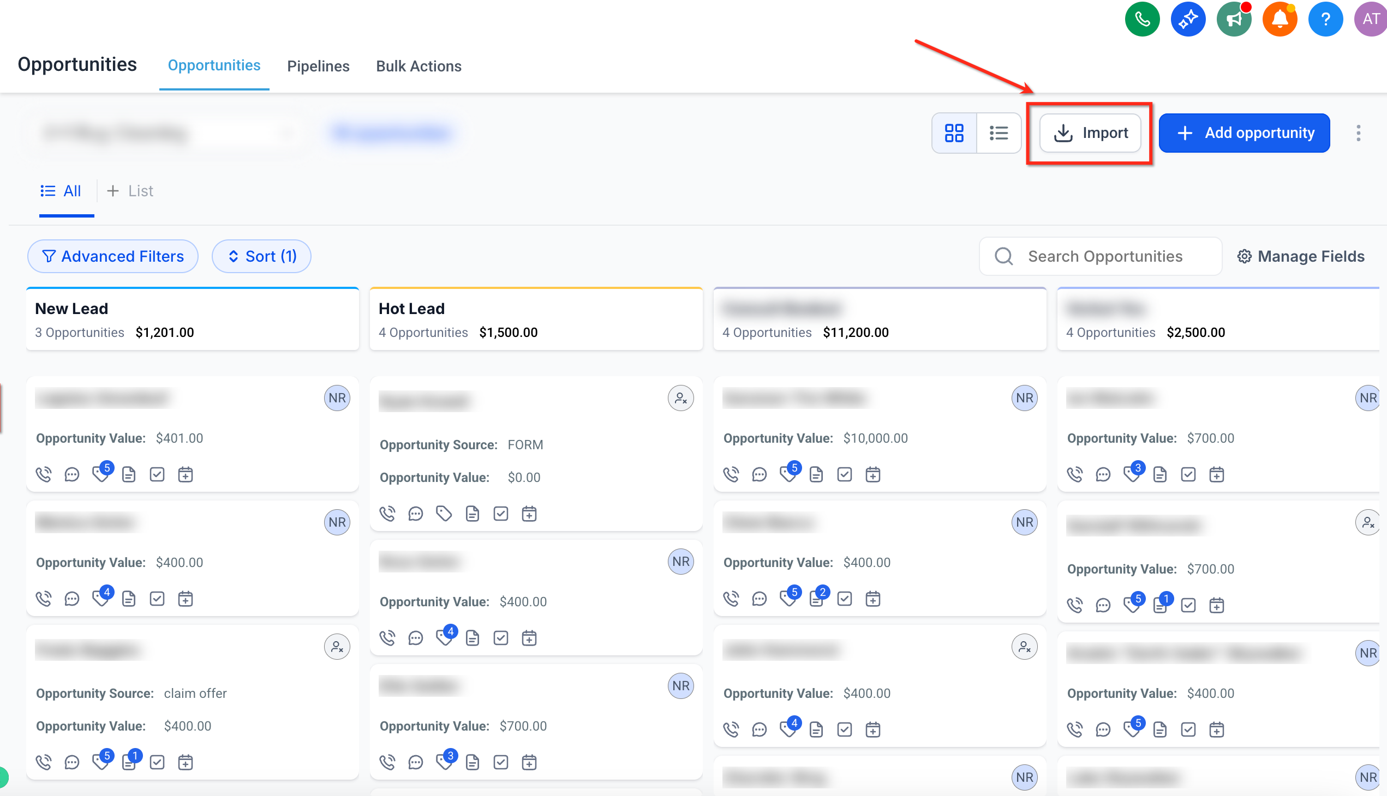This screenshot has height=796, width=1387.
Task: Click the Import button
Action: [1090, 133]
